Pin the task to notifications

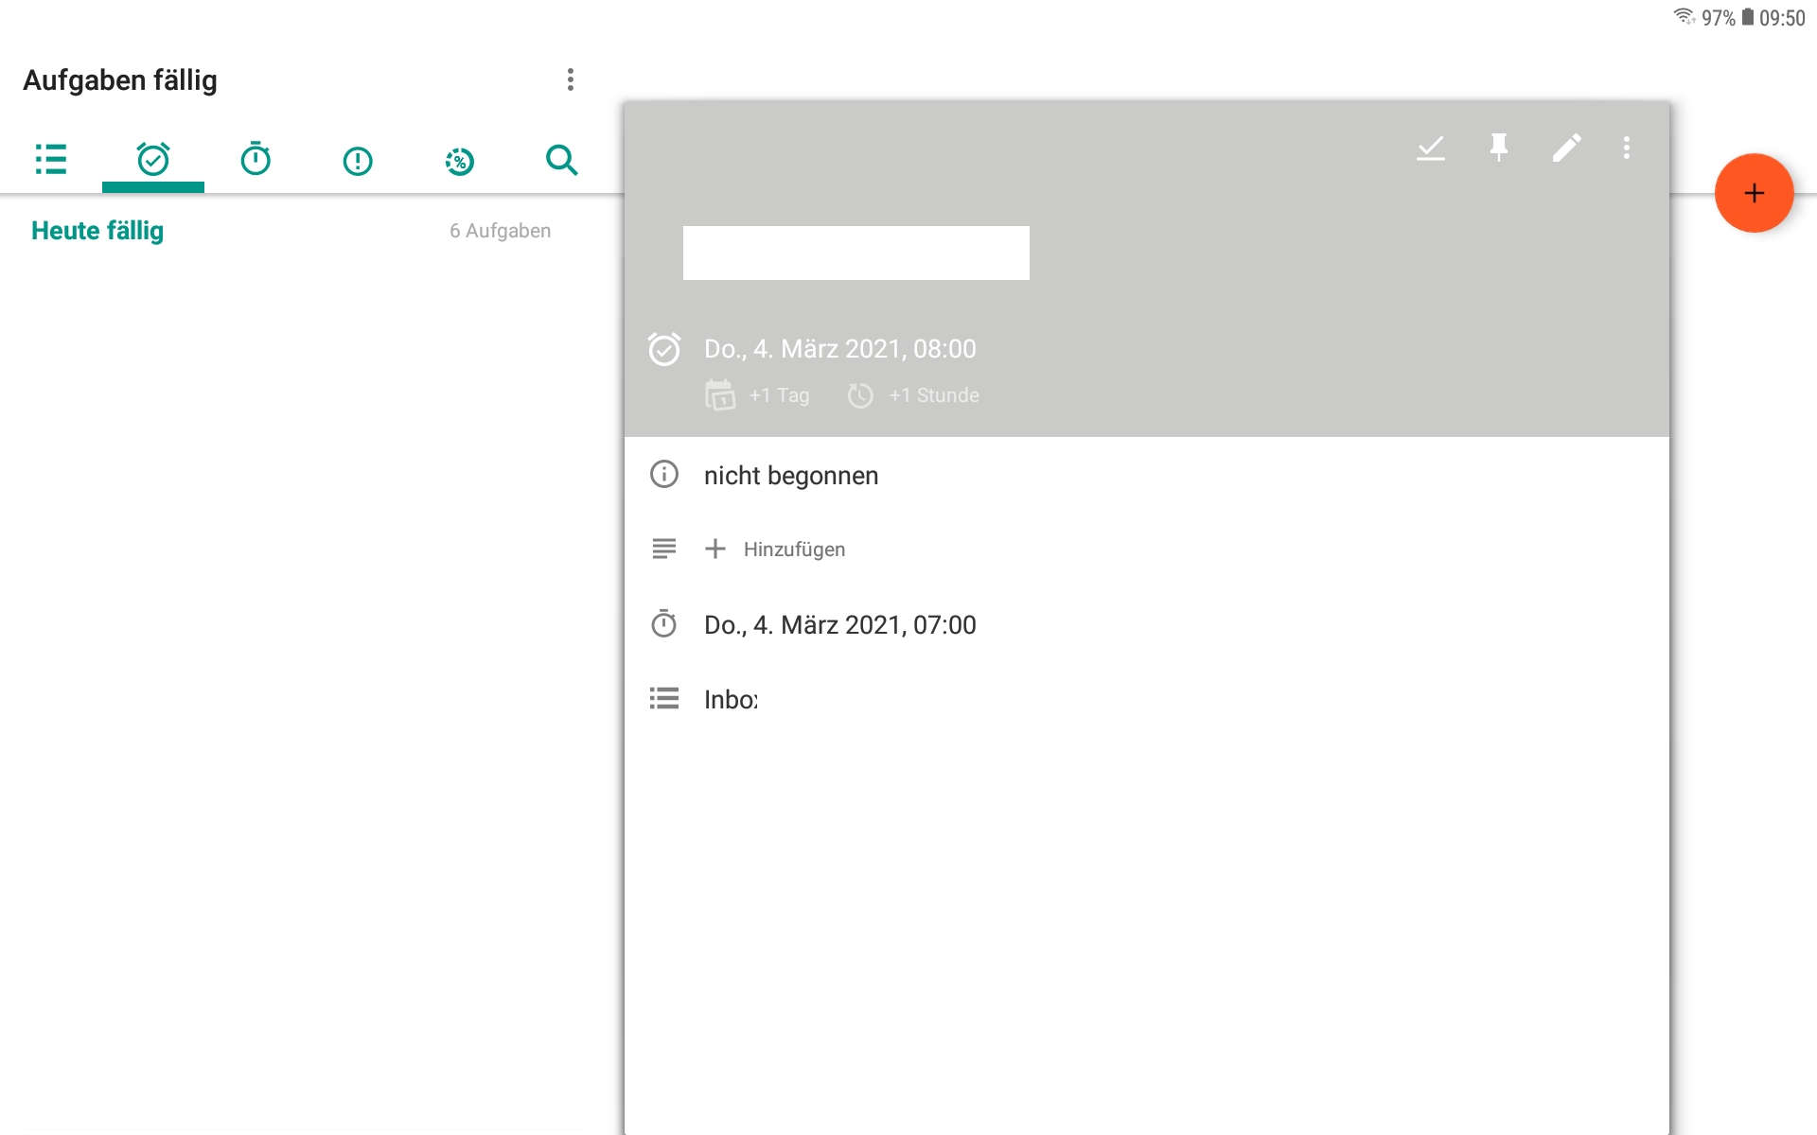[1498, 148]
